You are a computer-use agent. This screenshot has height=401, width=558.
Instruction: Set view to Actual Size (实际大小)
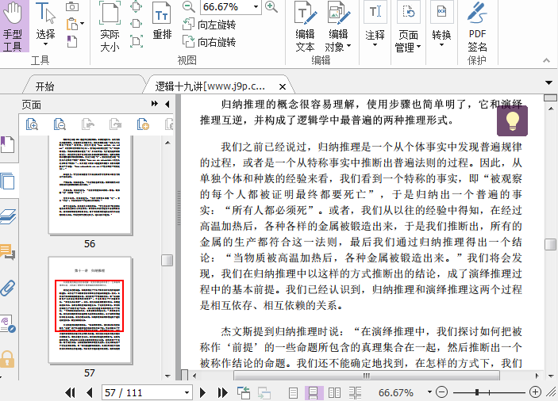click(110, 27)
